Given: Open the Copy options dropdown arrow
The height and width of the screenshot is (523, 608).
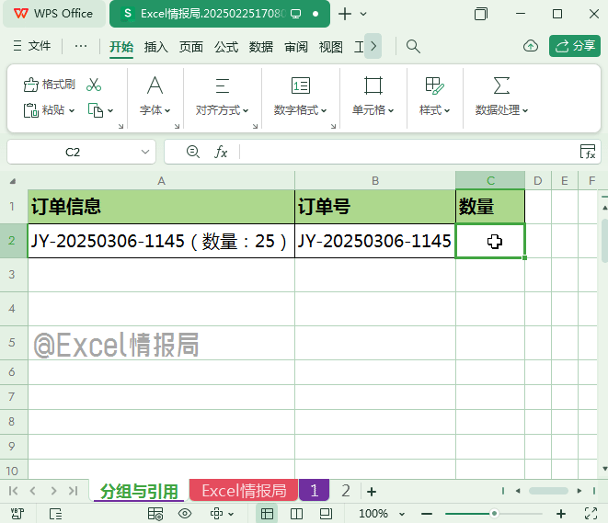Looking at the screenshot, I should 110,111.
